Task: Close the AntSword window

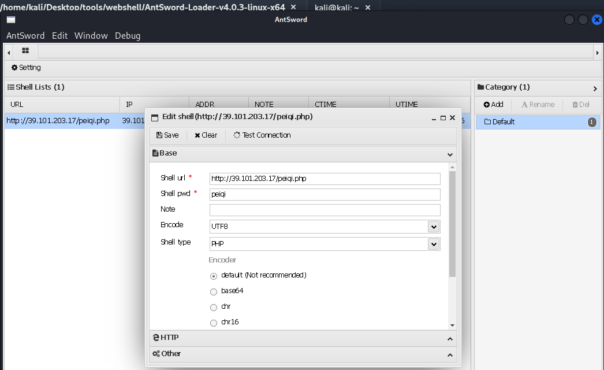Action: tap(596, 20)
